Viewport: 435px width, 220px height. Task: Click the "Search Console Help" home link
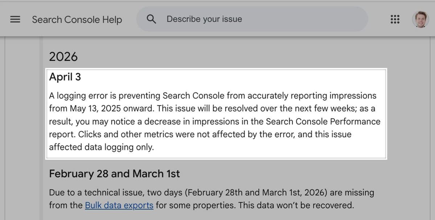click(x=77, y=20)
